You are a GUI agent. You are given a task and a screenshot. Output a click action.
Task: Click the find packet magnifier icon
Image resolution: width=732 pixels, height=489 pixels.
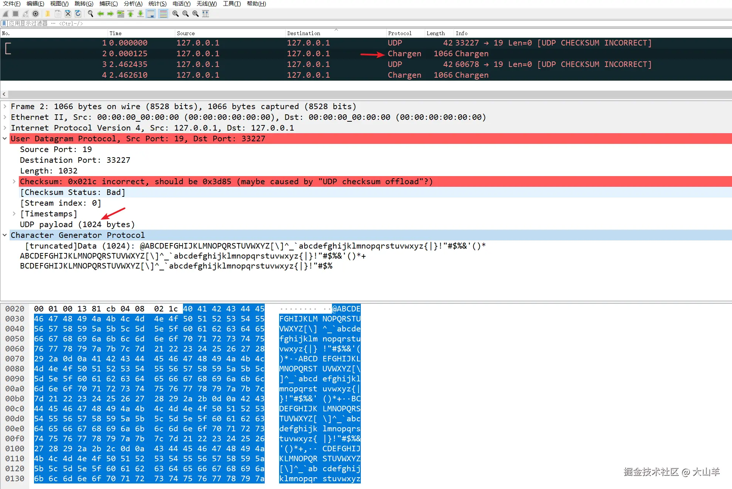(90, 14)
